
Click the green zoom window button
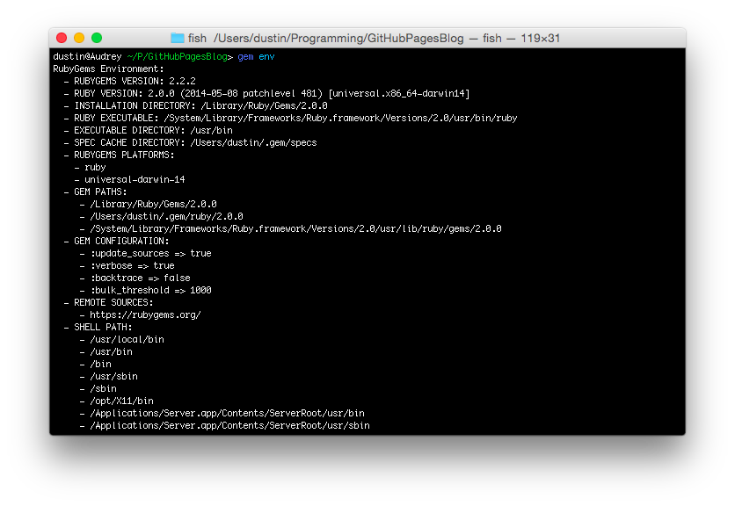(97, 38)
